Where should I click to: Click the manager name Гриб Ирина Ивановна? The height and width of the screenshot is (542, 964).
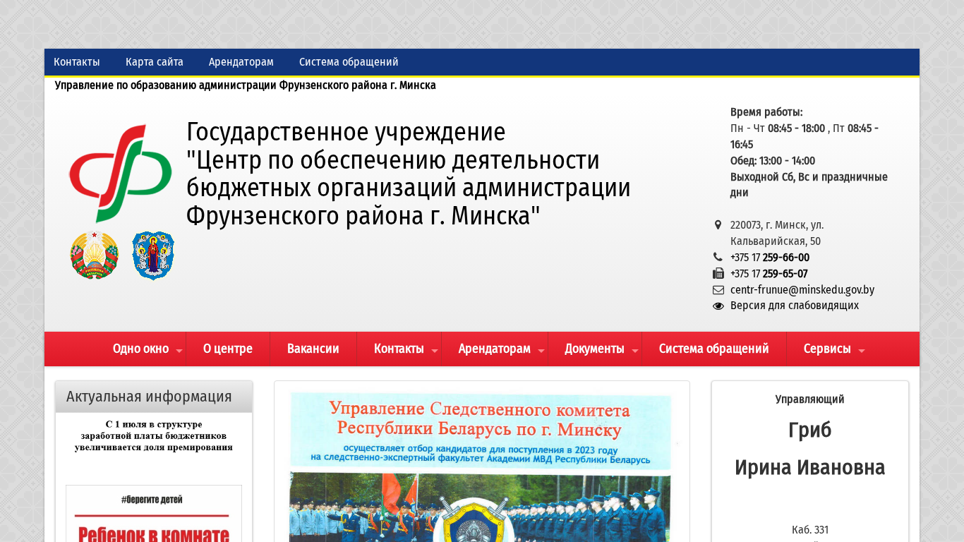point(810,449)
